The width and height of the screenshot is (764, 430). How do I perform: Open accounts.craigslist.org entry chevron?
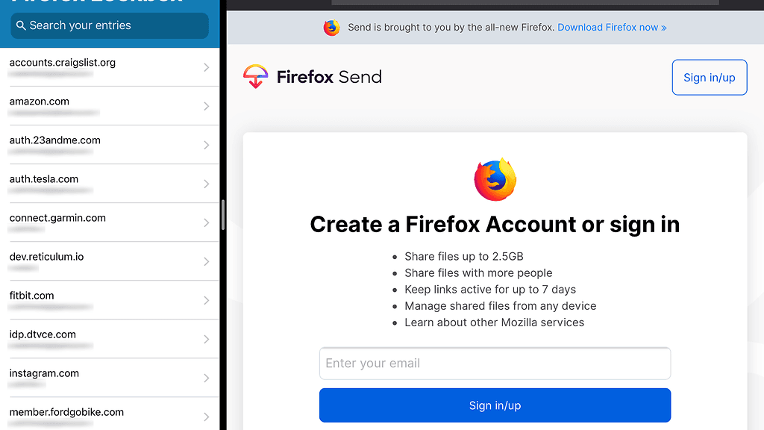pyautogui.click(x=207, y=67)
